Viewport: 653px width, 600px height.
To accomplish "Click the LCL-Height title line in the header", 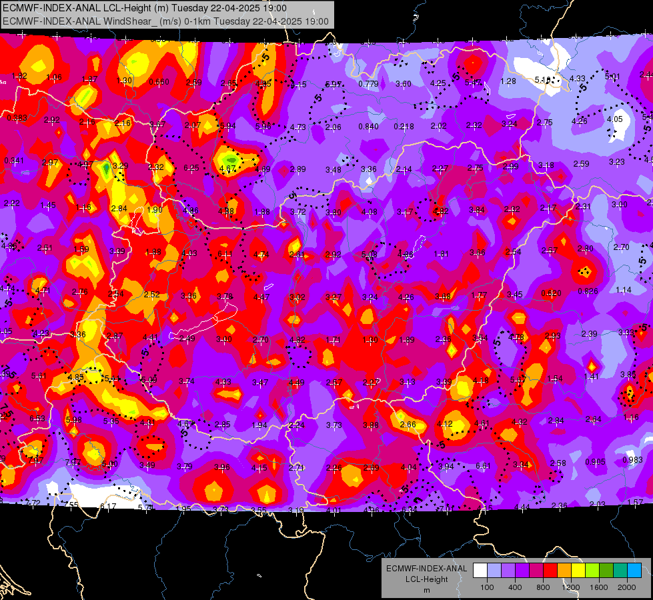I will 145,8.
